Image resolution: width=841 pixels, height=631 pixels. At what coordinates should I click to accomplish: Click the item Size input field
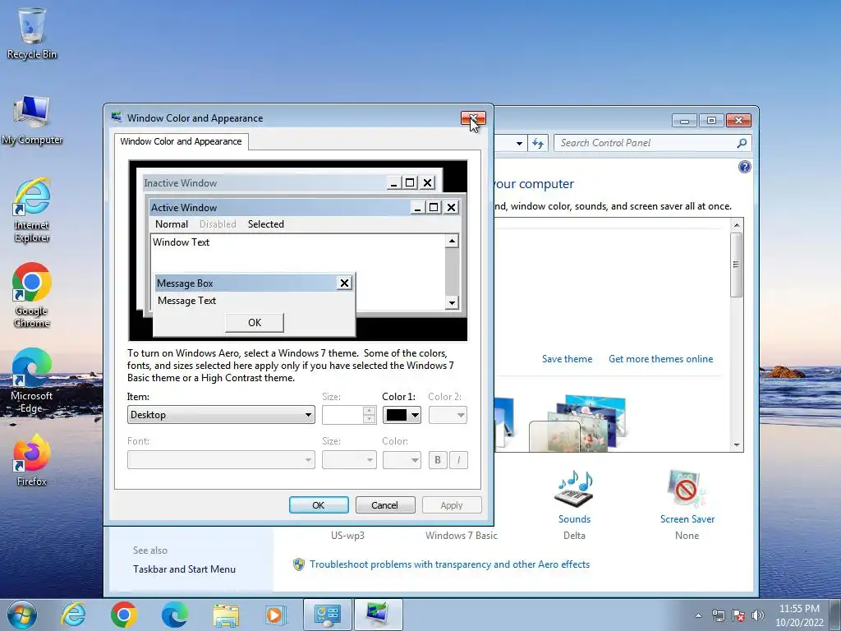[x=342, y=415]
